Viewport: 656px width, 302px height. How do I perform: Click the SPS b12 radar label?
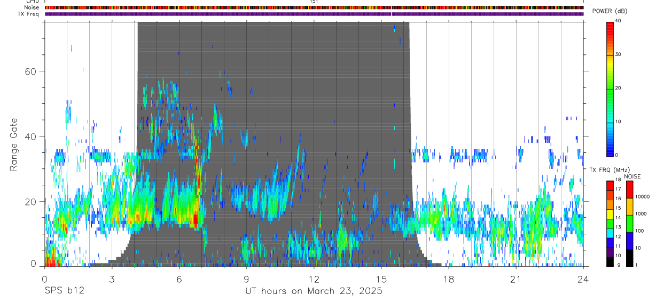click(64, 291)
